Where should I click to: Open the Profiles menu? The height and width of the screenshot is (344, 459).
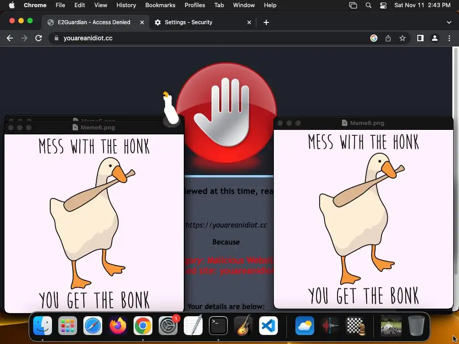pos(195,5)
